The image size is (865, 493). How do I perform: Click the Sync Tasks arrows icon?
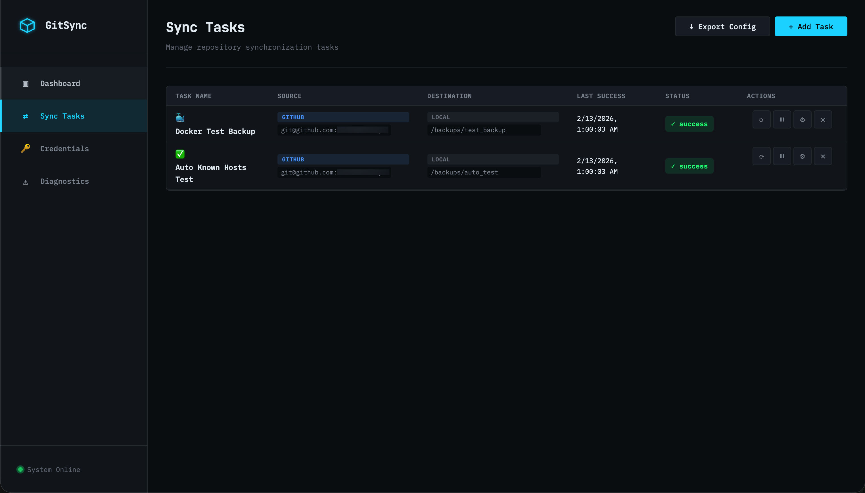coord(26,116)
